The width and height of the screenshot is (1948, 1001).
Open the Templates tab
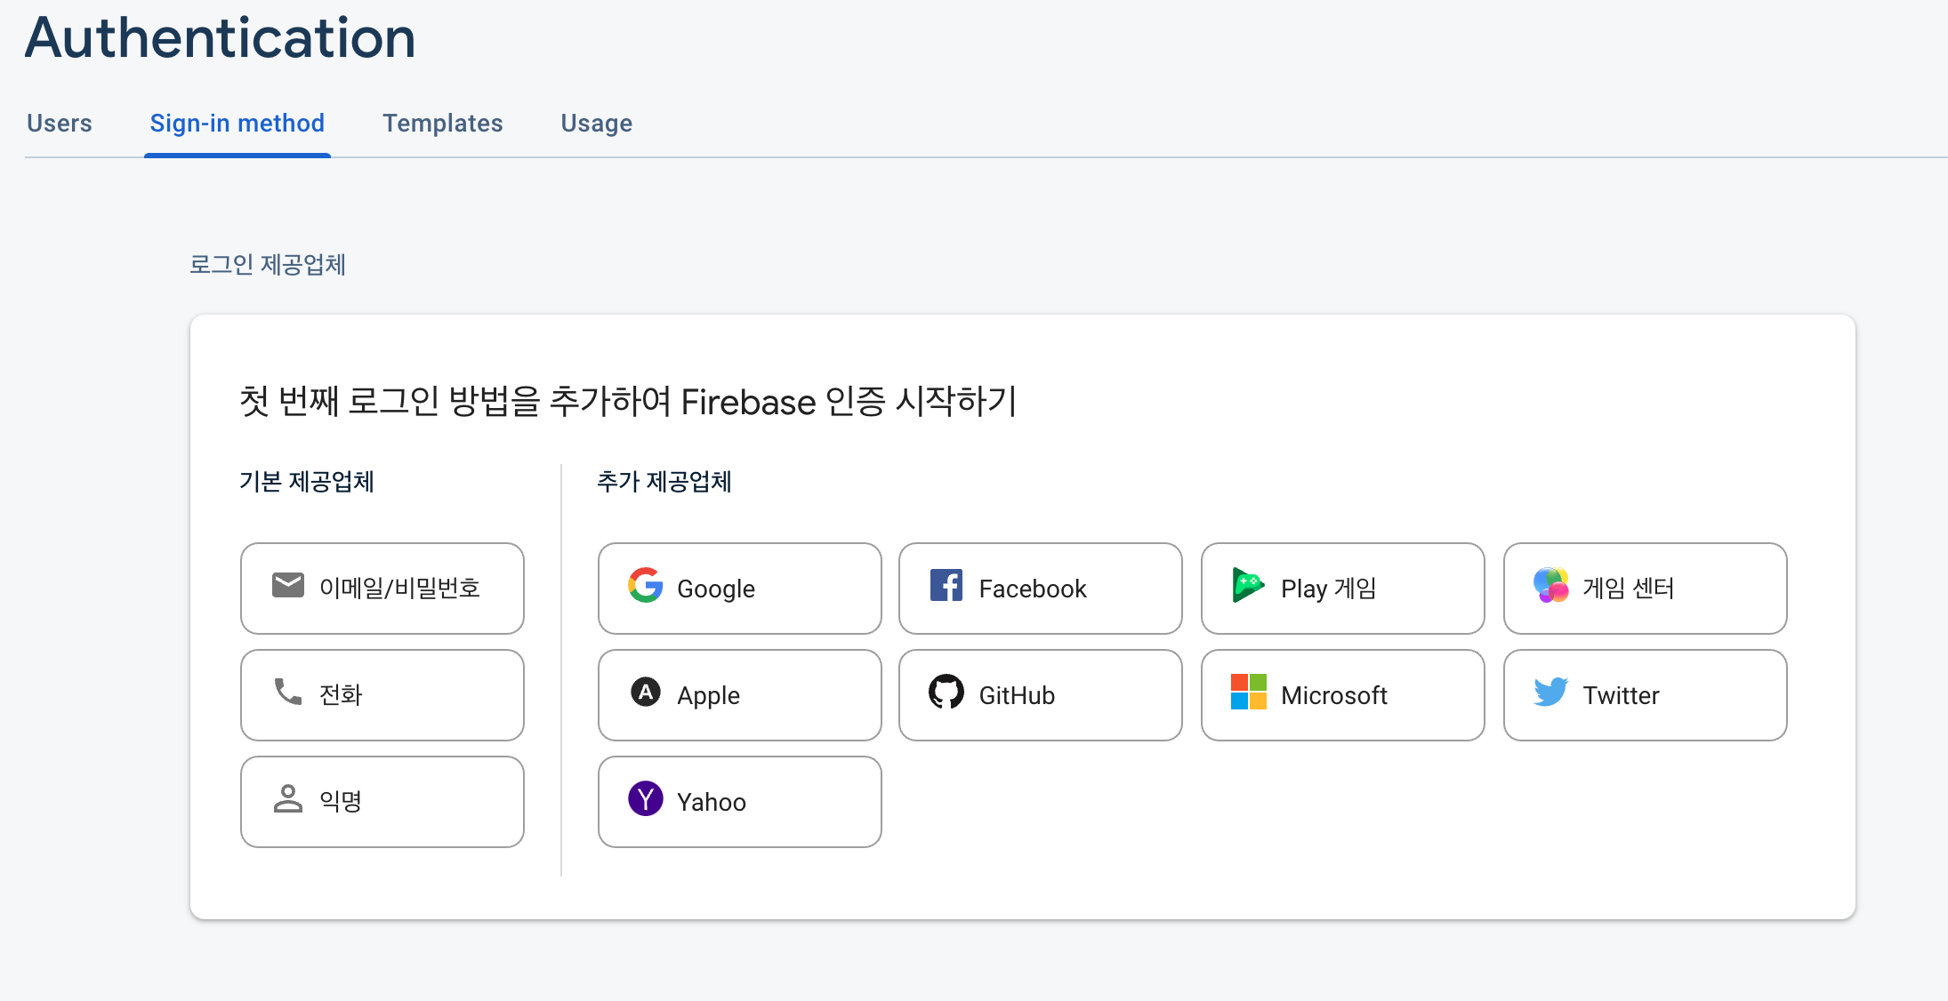[x=443, y=124]
